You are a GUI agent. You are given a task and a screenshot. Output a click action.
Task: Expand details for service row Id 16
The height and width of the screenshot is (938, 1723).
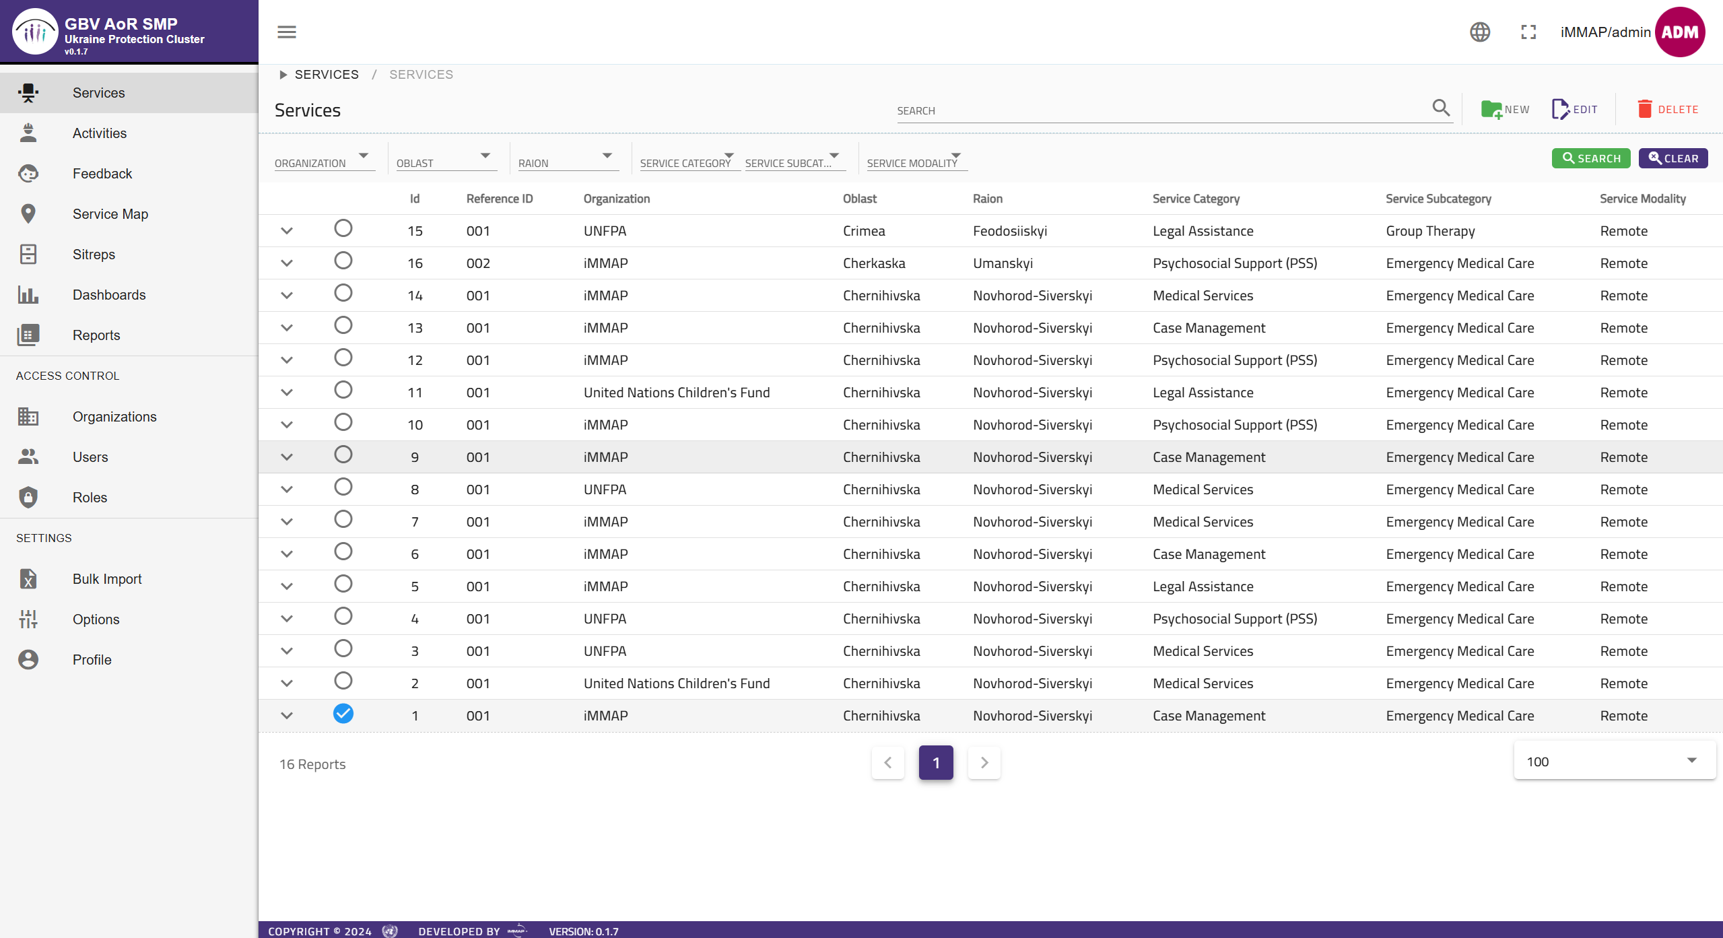[x=287, y=263]
